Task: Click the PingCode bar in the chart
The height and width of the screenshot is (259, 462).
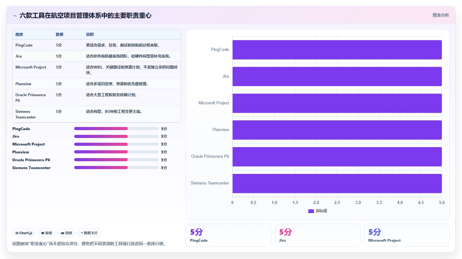Action: coord(337,50)
